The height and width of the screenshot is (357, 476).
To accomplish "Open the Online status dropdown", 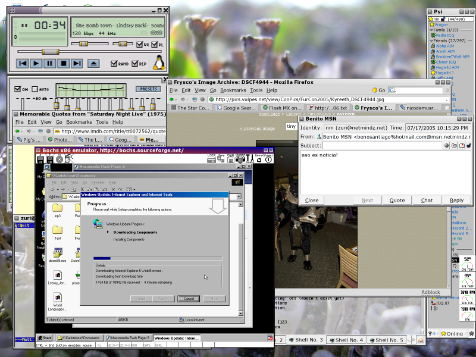I will (452, 334).
